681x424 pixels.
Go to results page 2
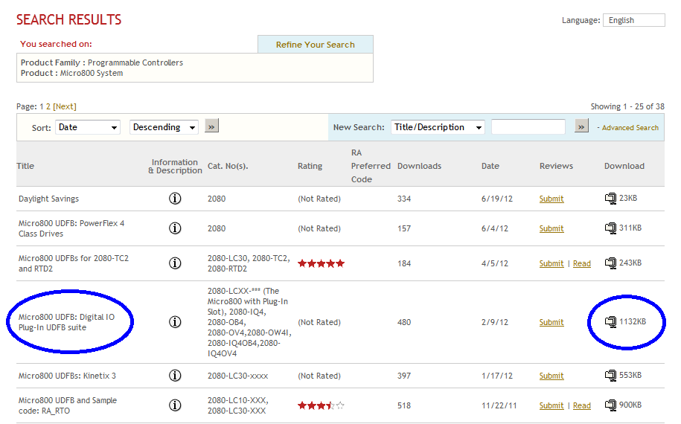(48, 106)
